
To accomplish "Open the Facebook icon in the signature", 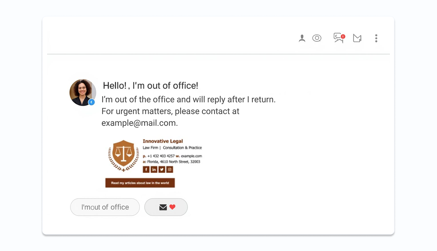I will 146,169.
